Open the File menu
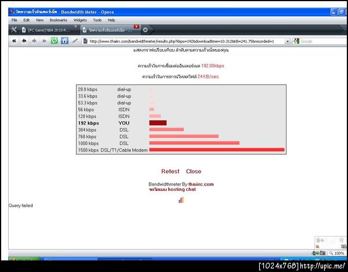The height and width of the screenshot is (272, 348). coord(14,20)
